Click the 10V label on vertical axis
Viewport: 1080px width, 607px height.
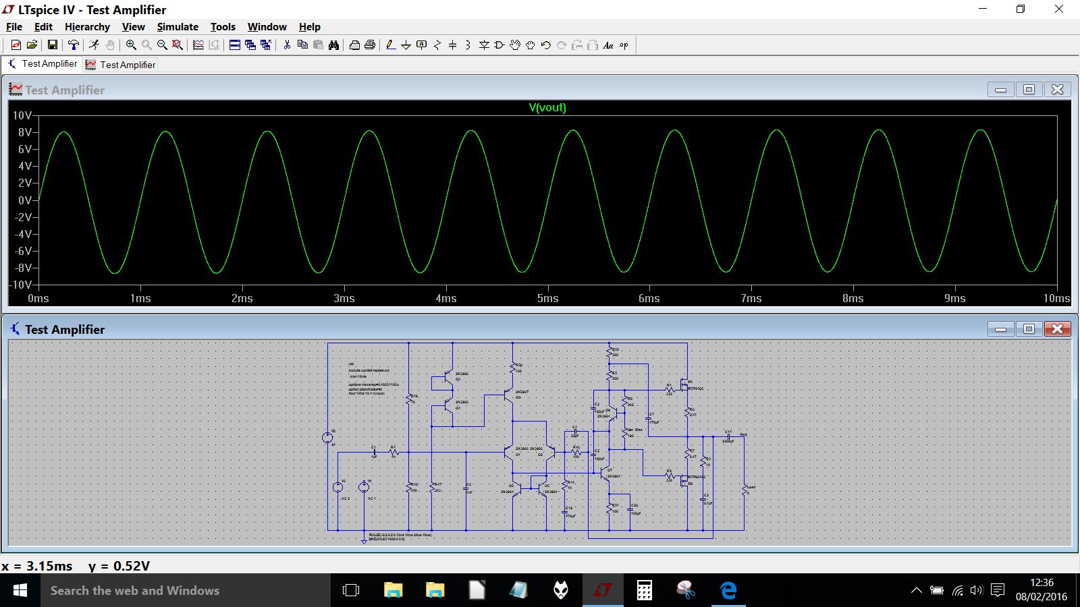point(22,116)
